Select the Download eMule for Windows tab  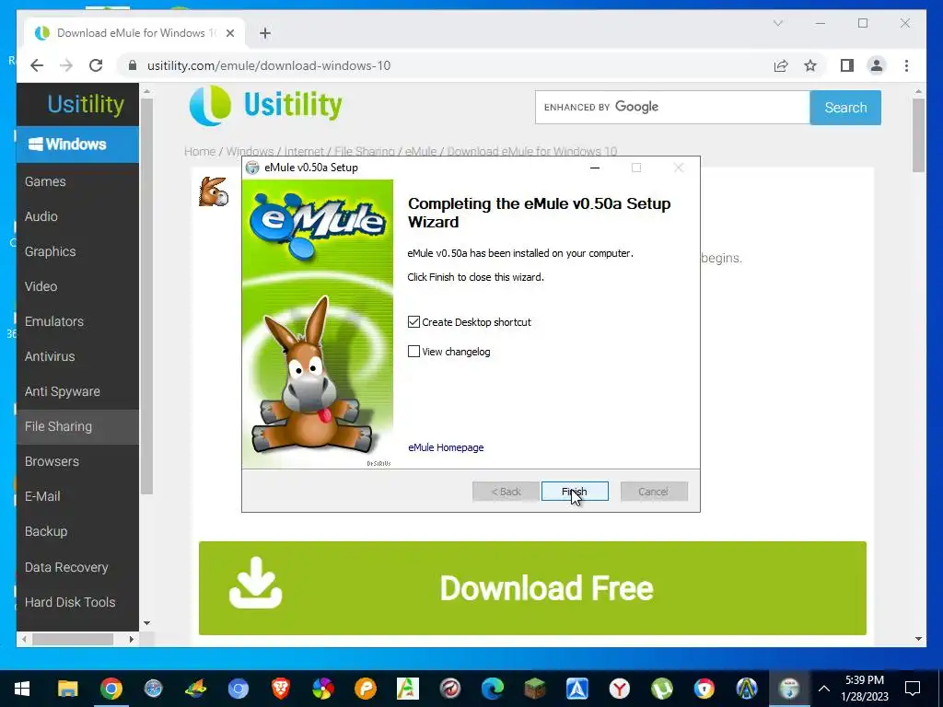pos(135,33)
